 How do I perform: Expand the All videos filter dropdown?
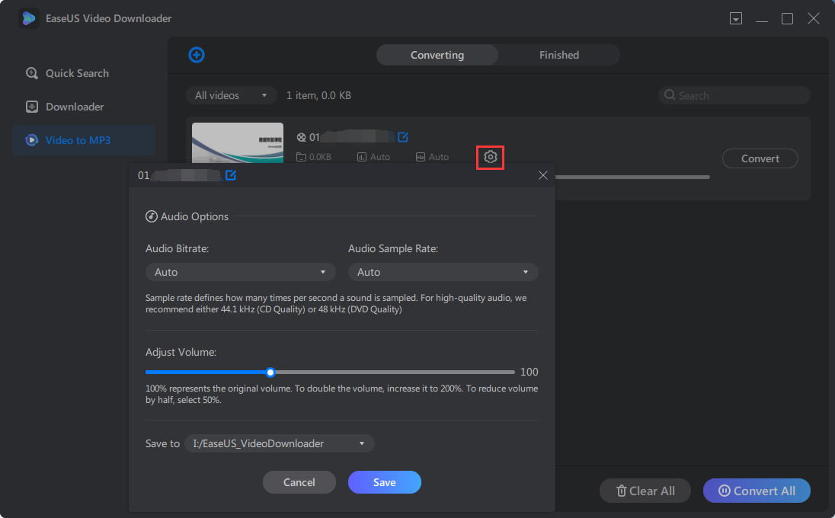[231, 94]
